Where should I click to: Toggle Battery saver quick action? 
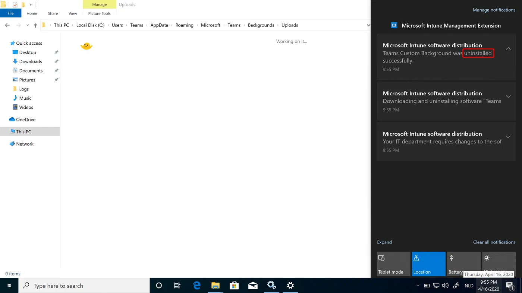point(463,264)
